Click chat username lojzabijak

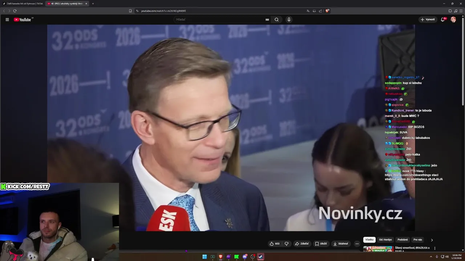[392, 132]
